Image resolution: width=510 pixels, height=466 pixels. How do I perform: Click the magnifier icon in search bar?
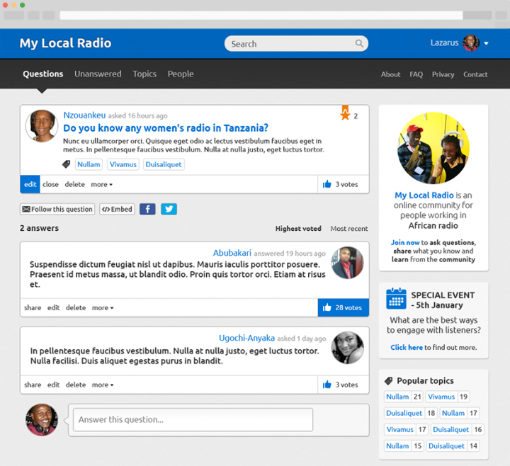click(360, 44)
